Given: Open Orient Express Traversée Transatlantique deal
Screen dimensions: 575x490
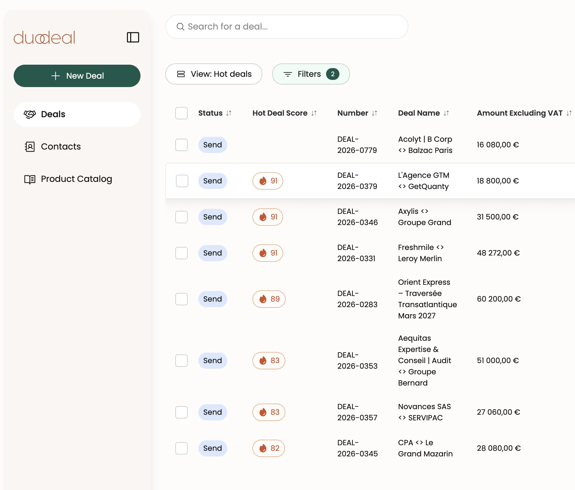Looking at the screenshot, I should pos(427,299).
